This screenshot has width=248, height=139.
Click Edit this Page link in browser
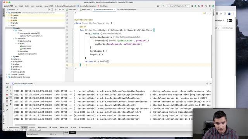tap(227, 28)
